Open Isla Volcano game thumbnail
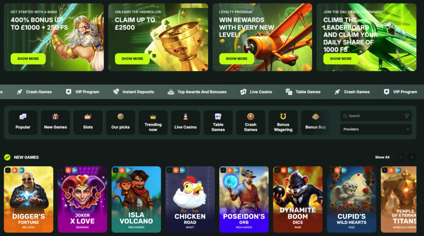 tap(136, 199)
